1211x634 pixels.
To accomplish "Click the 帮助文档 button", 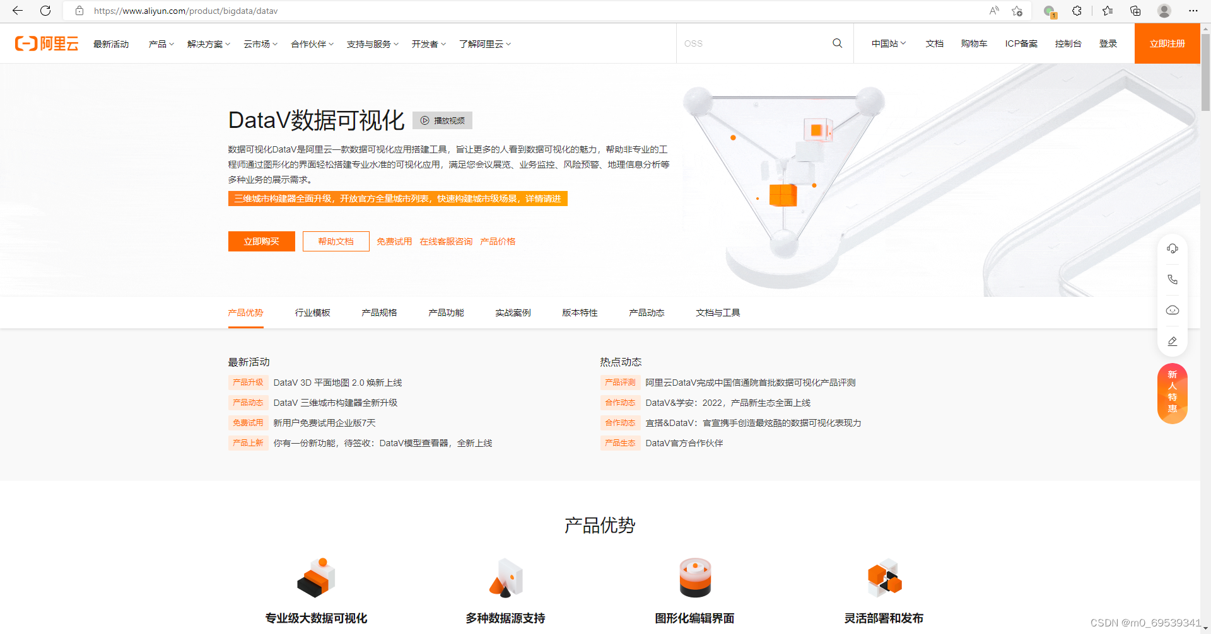I will [336, 241].
